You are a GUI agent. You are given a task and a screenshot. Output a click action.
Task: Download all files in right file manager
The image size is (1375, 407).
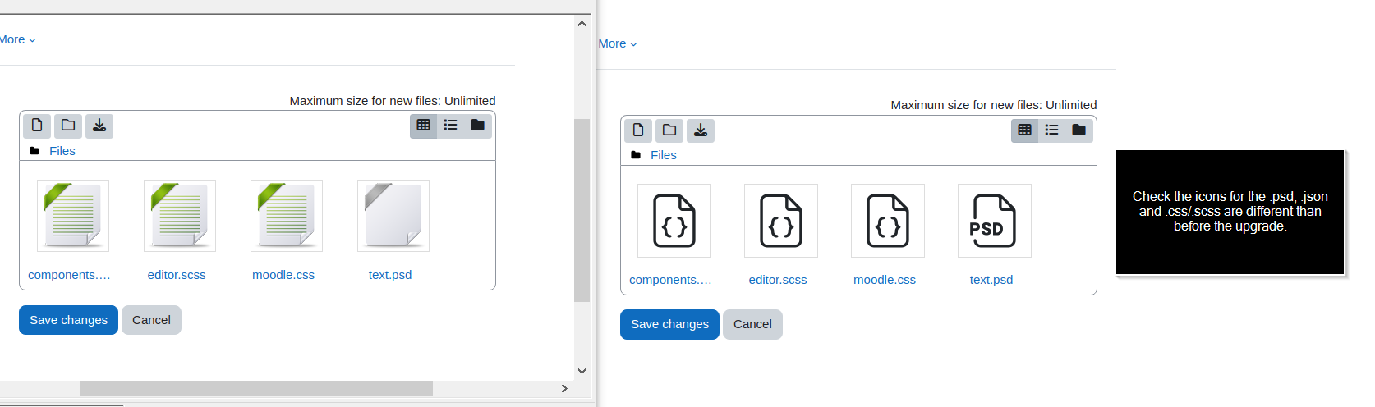tap(701, 130)
